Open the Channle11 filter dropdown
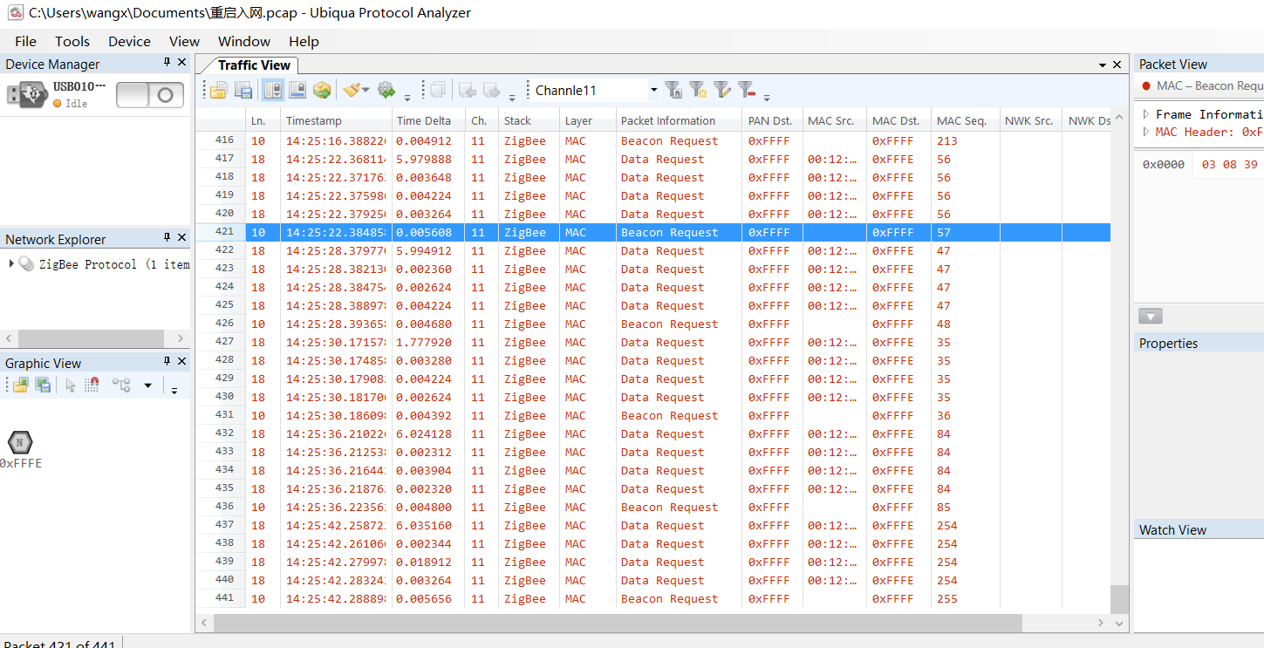Viewport: 1264px width, 648px height. 653,90
